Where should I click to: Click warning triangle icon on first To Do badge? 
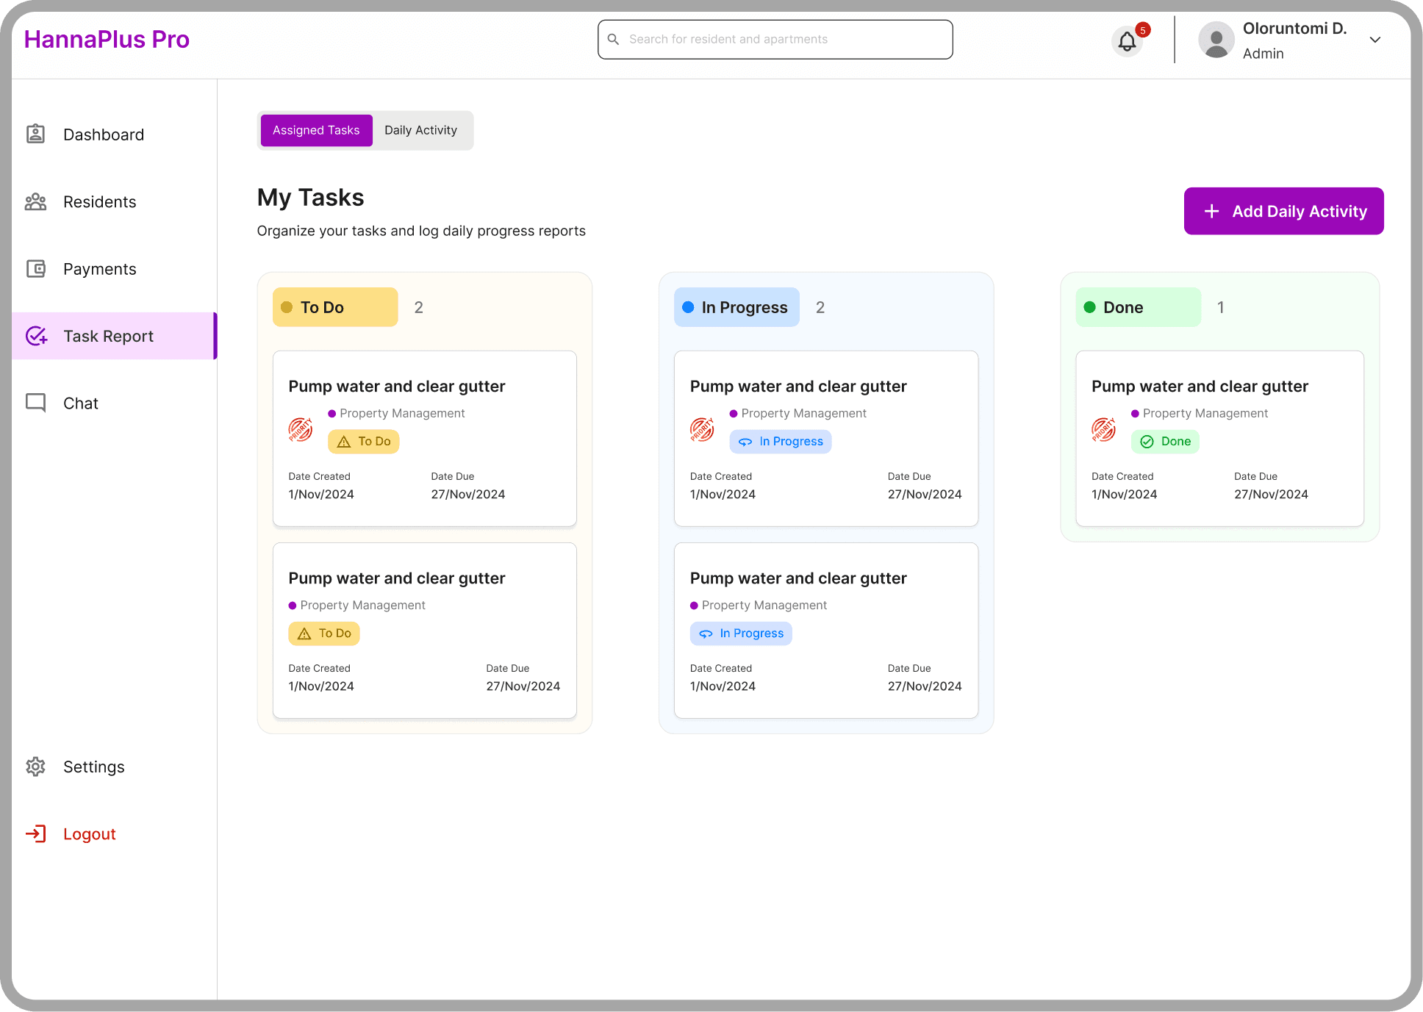click(x=344, y=442)
